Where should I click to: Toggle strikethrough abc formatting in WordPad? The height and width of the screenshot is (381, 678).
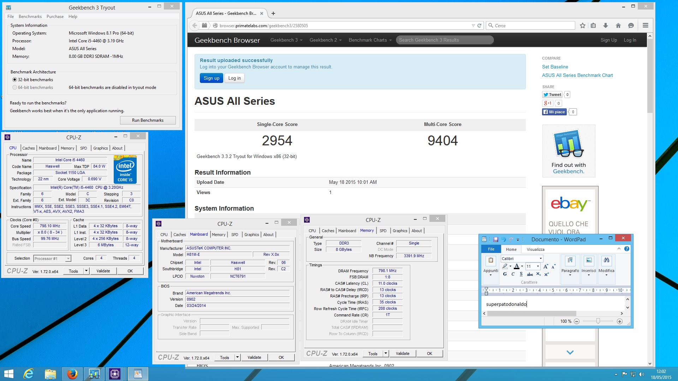click(530, 274)
